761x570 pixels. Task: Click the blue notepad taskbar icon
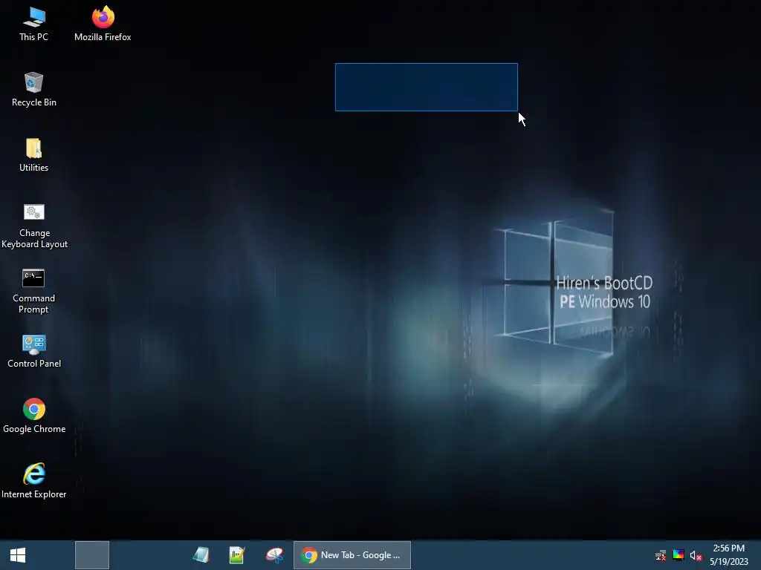pos(201,555)
